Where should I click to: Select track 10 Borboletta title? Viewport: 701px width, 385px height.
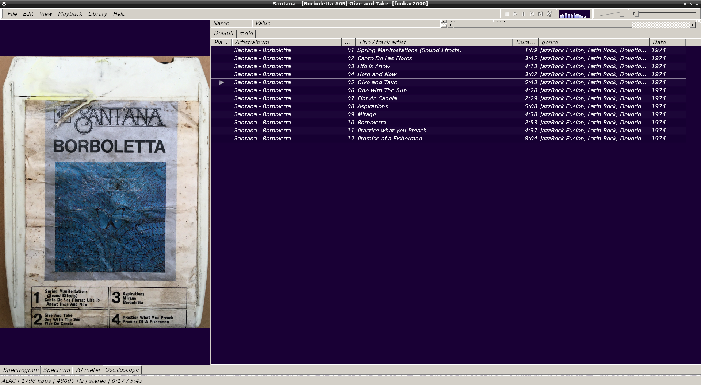(371, 122)
